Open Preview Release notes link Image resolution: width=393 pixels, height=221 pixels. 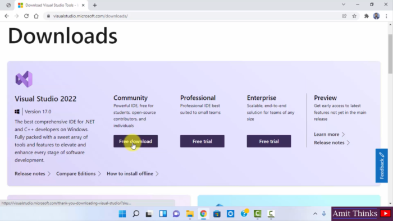pos(332,142)
